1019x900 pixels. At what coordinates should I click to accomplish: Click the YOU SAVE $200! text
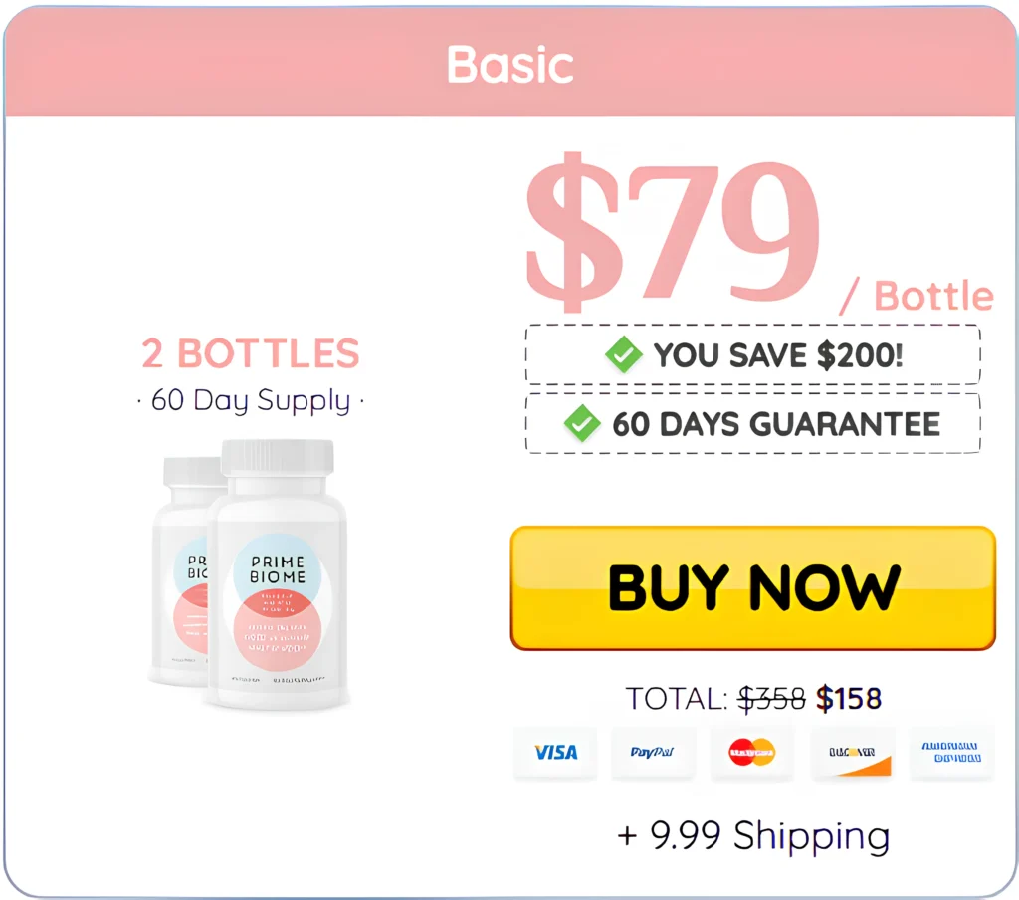click(x=778, y=355)
